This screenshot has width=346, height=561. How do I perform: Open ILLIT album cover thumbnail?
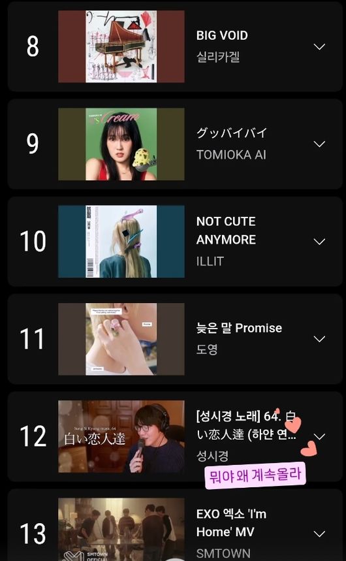tap(121, 242)
